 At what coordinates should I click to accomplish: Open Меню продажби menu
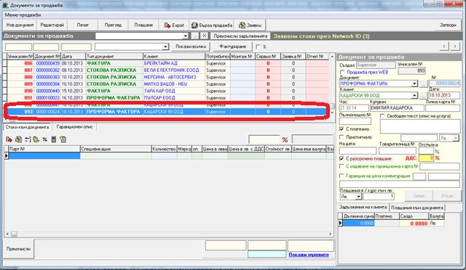click(23, 15)
